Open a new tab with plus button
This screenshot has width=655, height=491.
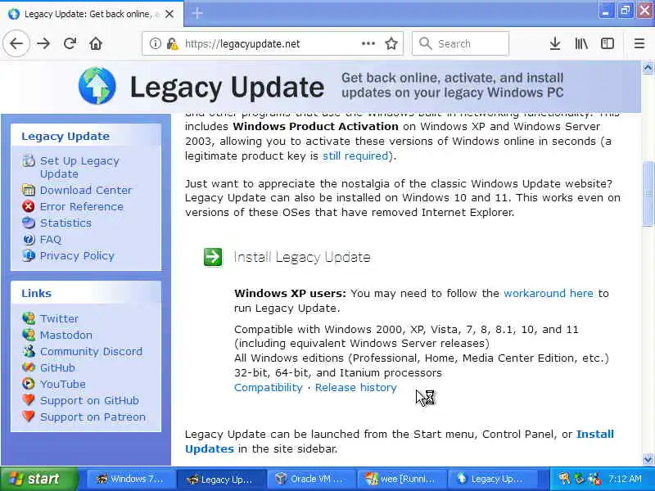click(197, 13)
